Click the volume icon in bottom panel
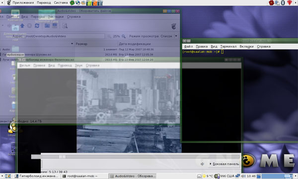Viewport: 298px width, 179px height. pos(243,176)
